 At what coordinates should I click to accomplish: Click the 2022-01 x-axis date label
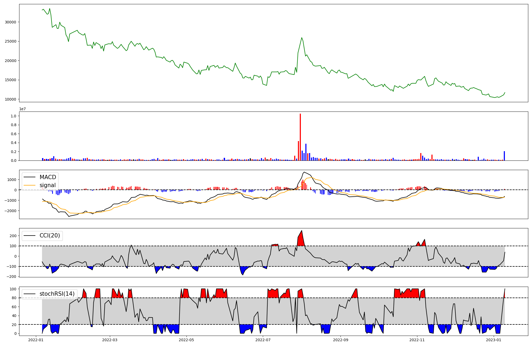tap(36, 340)
